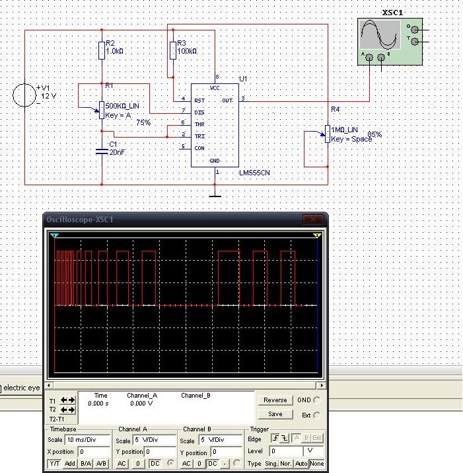Screen dimensions: 463x473
Task: Select the 500kΩ potentiometer R1
Action: point(101,108)
